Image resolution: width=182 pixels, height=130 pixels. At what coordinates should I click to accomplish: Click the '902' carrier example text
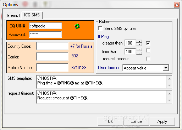tap(75, 56)
